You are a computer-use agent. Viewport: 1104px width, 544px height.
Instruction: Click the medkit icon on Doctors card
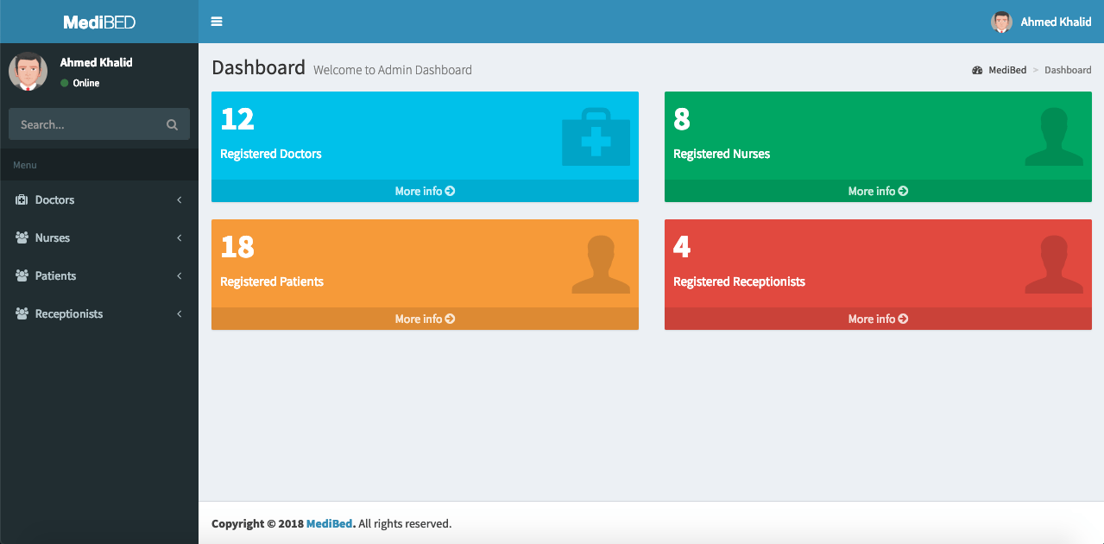pyautogui.click(x=596, y=136)
